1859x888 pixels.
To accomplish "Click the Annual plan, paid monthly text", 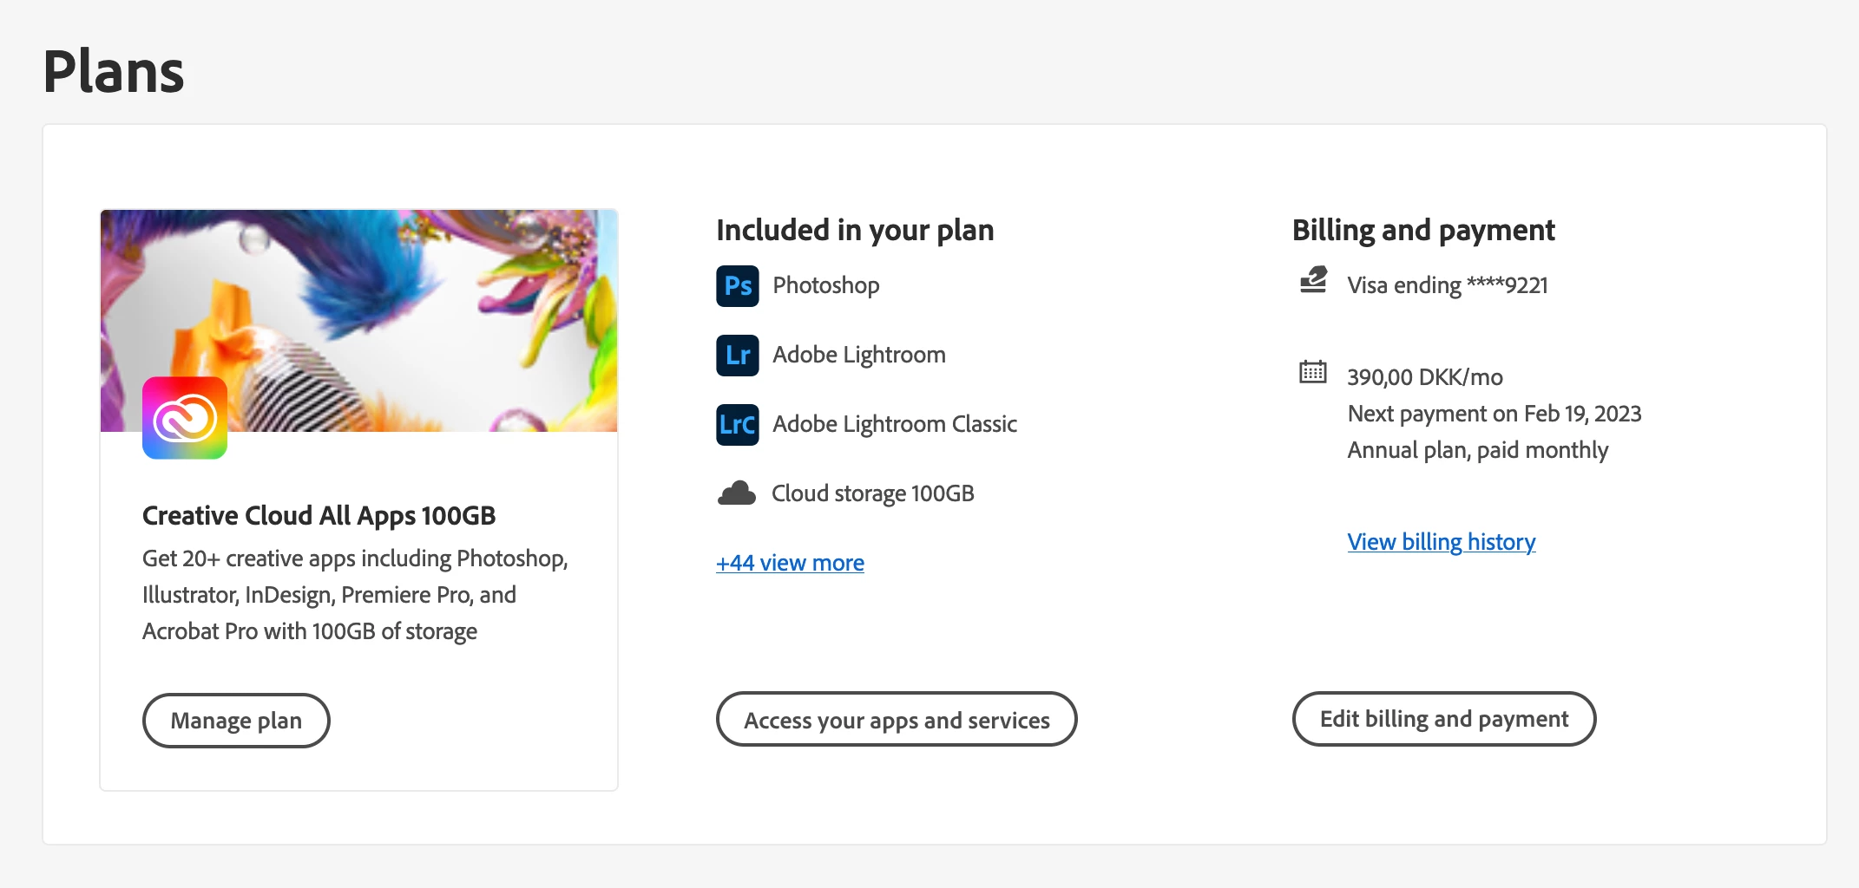I will coord(1478,450).
